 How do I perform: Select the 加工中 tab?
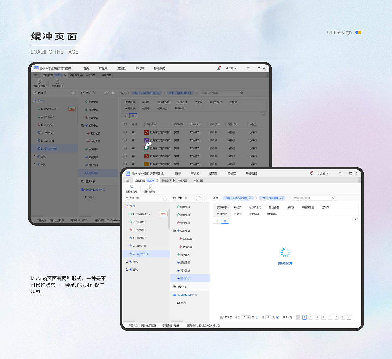(x=150, y=180)
